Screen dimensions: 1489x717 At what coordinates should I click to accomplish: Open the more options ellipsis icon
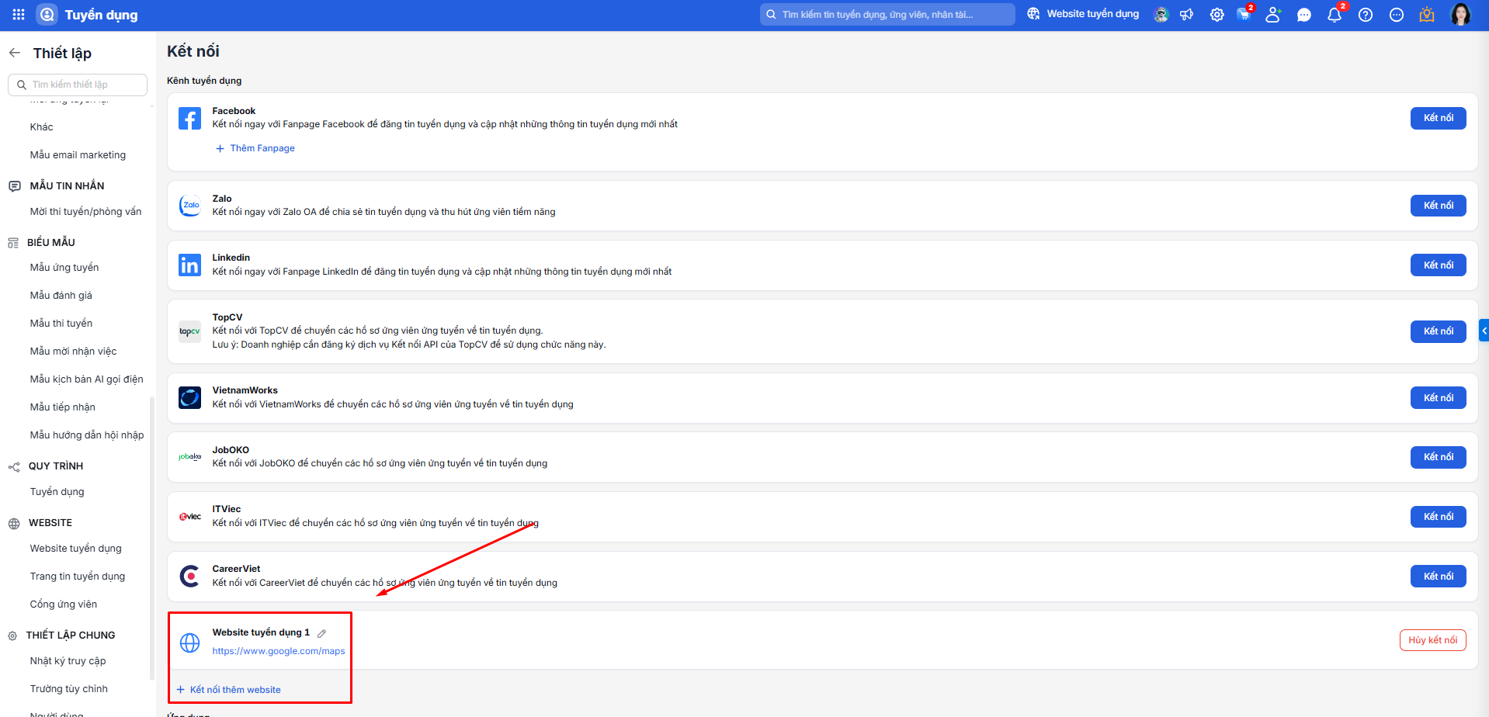point(1397,15)
